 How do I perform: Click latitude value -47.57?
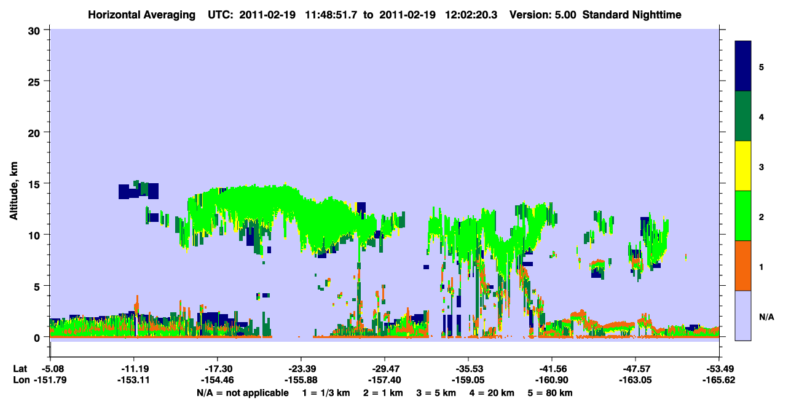[635, 369]
